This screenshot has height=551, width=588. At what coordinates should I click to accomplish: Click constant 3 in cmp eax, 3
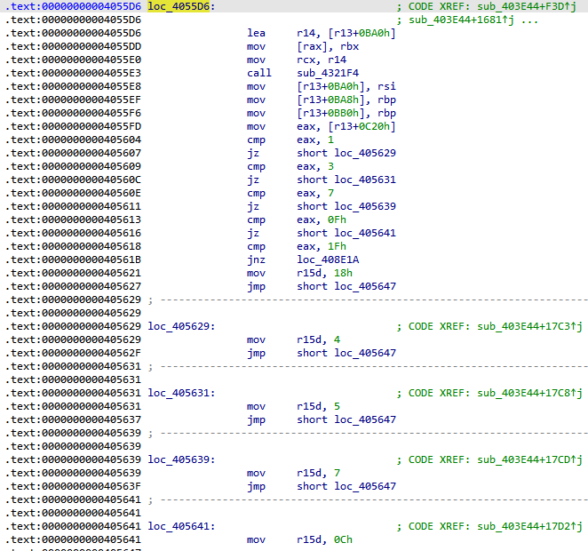[x=330, y=166]
